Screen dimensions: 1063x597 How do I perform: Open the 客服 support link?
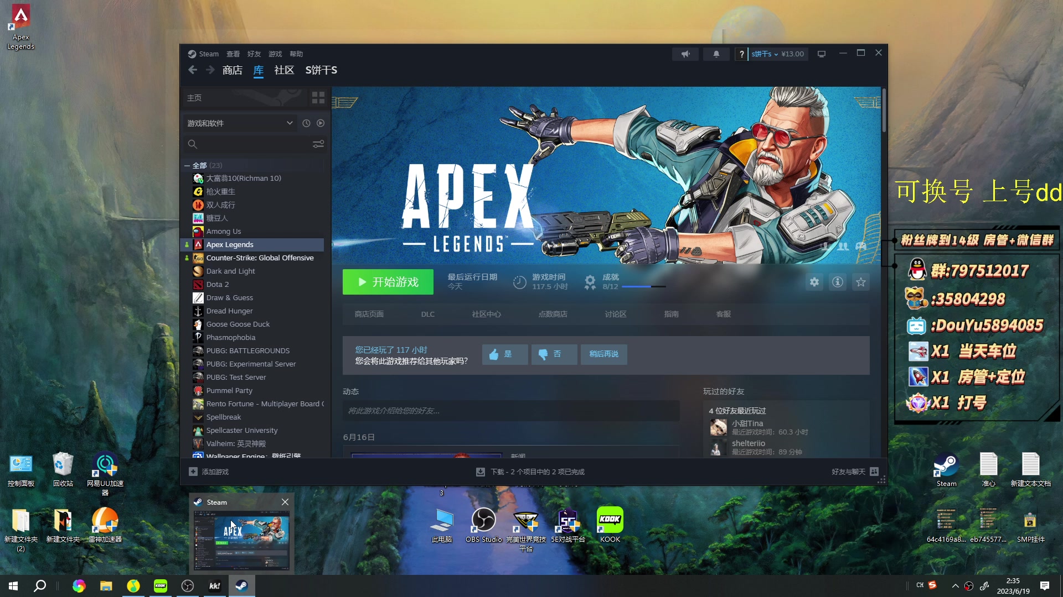pos(724,314)
